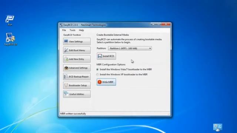The height and width of the screenshot is (133, 237).
Task: Open the Help menu
Action: [x=81, y=30]
